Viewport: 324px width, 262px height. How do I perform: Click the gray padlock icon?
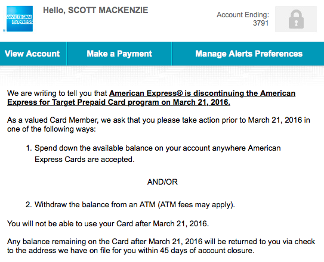pyautogui.click(x=296, y=19)
